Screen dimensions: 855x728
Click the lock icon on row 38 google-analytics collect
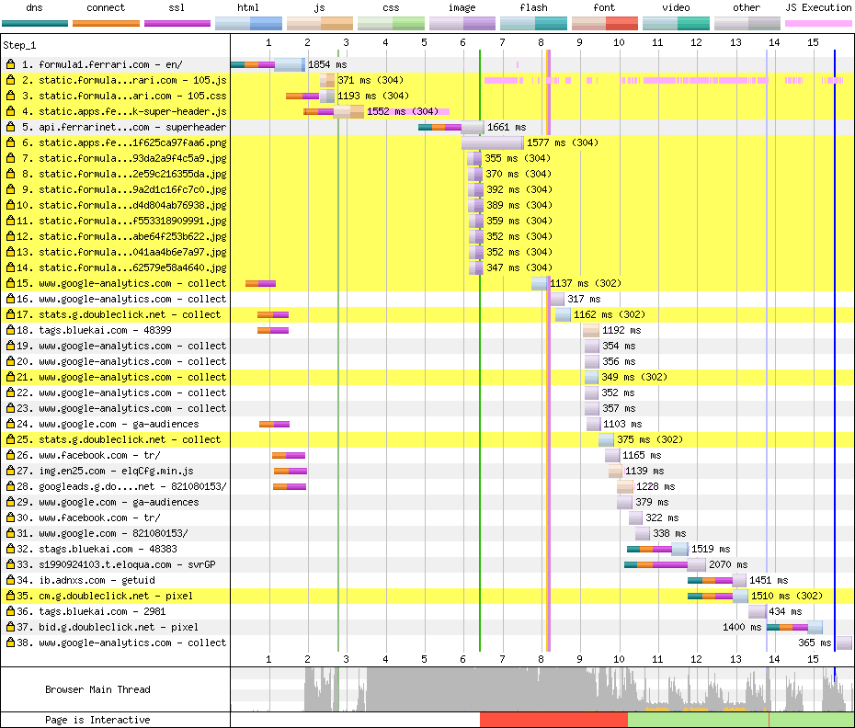pyautogui.click(x=10, y=643)
